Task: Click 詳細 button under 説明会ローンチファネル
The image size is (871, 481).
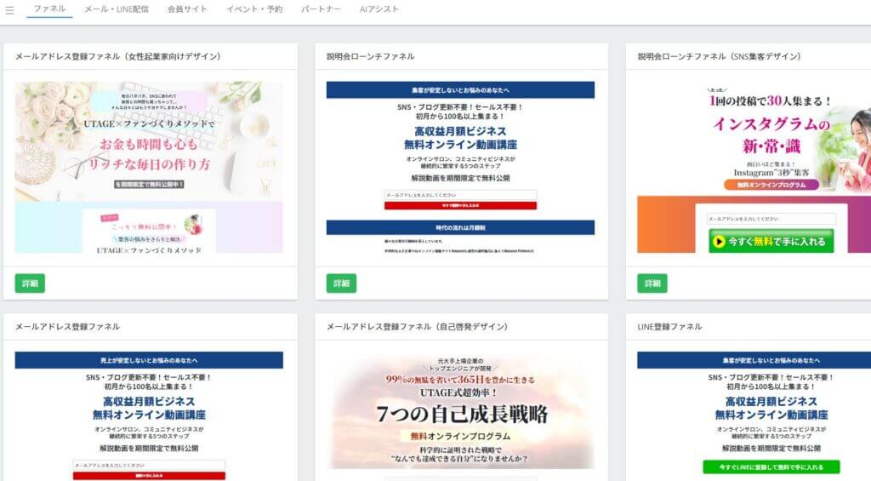Action: coord(341,283)
